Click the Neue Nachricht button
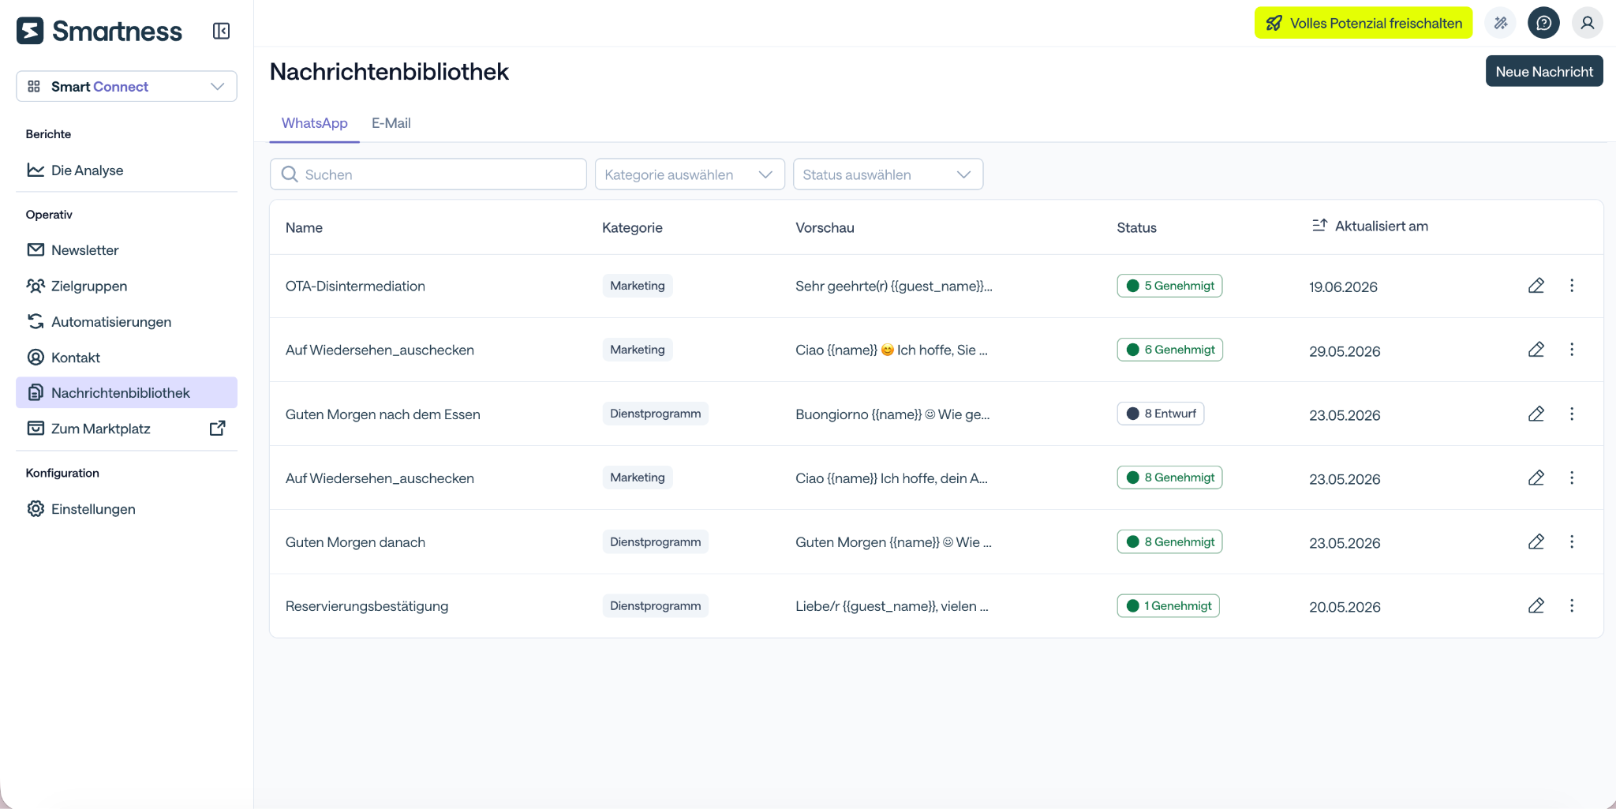1616x809 pixels. pos(1543,71)
